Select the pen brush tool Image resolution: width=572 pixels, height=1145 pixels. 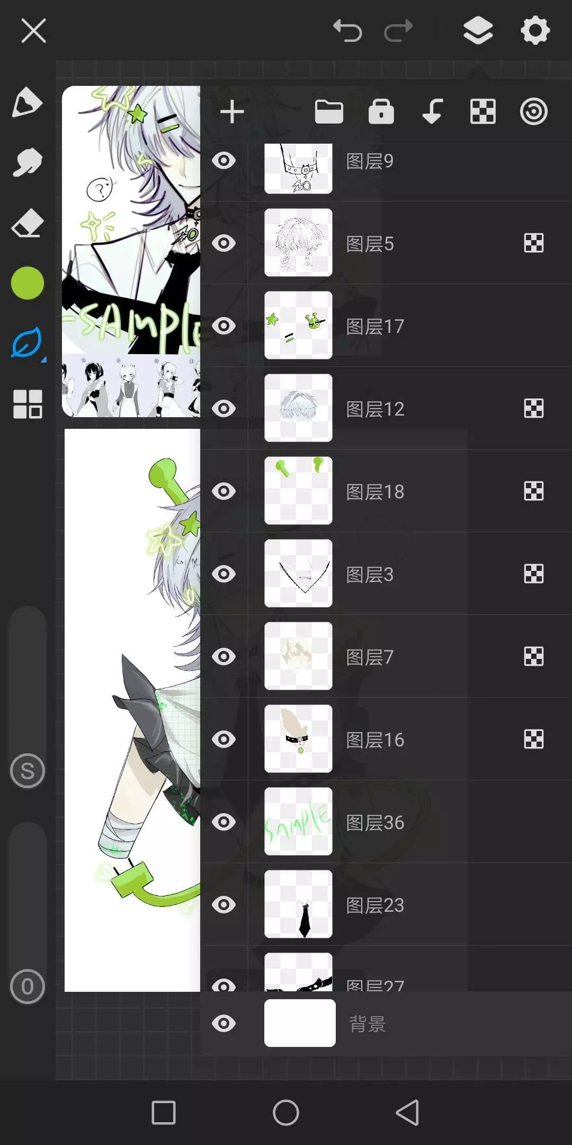tap(27, 102)
